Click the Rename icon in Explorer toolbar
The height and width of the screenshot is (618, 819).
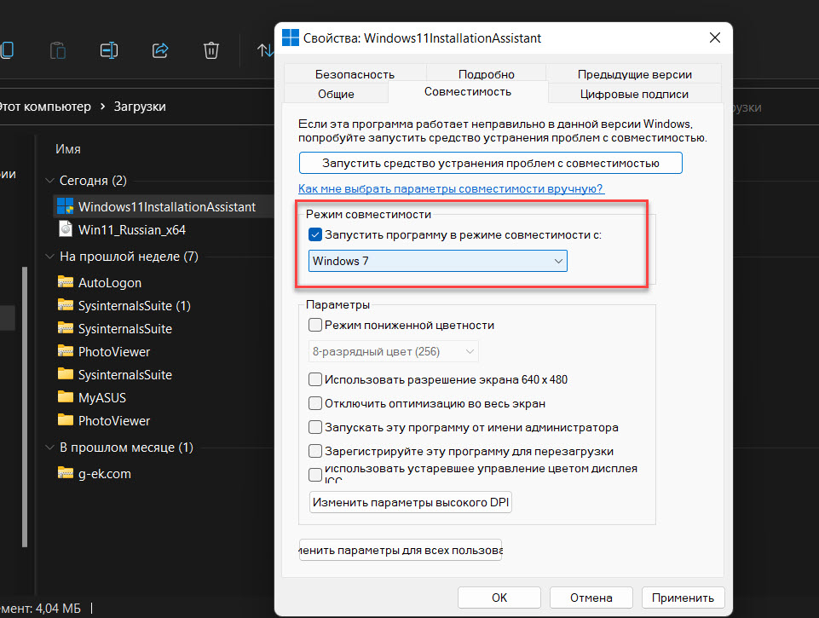coord(108,50)
